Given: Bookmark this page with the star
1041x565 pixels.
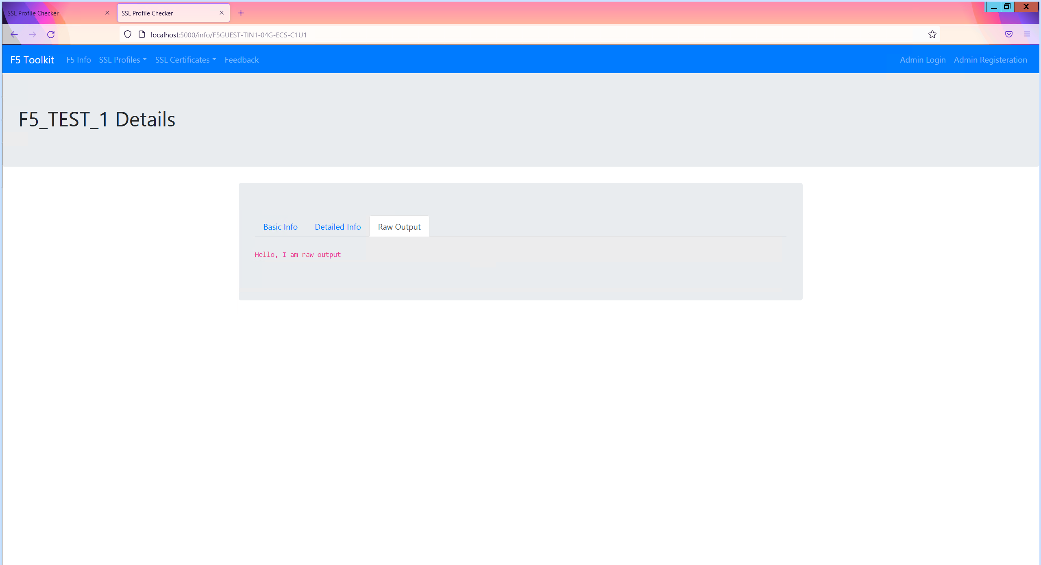Looking at the screenshot, I should 932,35.
